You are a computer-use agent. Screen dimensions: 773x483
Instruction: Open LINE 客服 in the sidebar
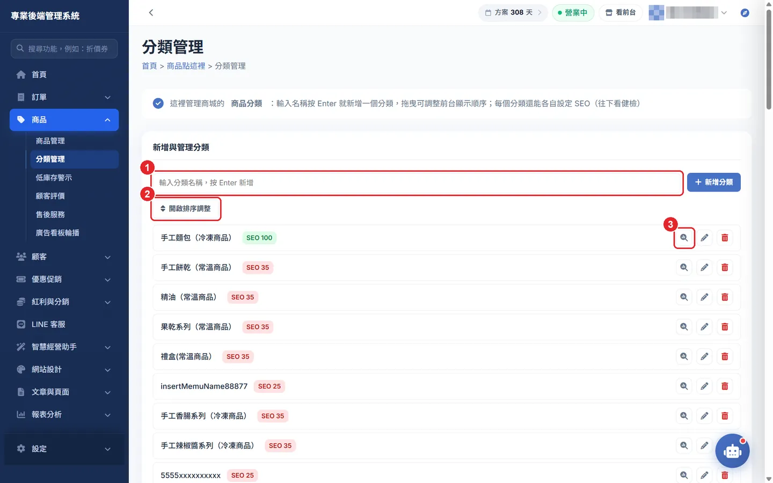click(x=64, y=324)
